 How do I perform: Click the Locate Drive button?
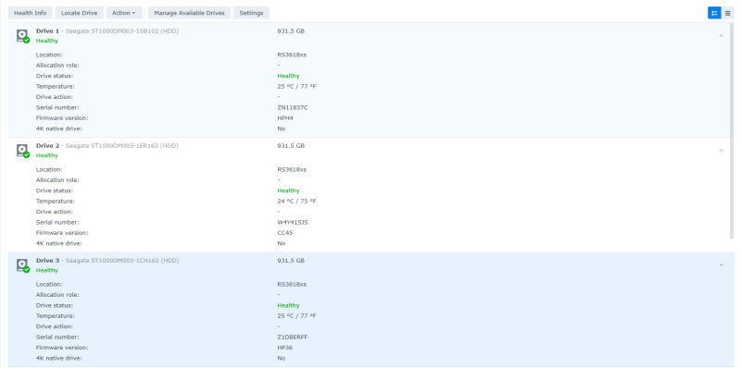click(80, 13)
